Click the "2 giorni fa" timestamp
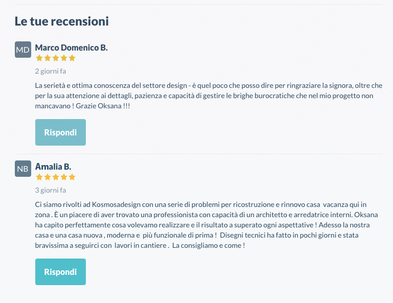The image size is (393, 303). [50, 71]
